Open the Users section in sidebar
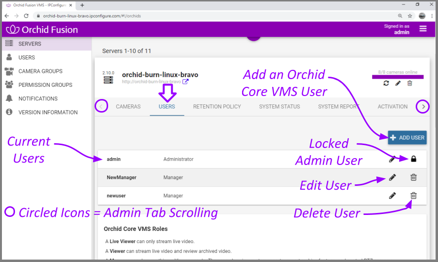Viewport: 438px width, 262px height. pyautogui.click(x=47, y=57)
